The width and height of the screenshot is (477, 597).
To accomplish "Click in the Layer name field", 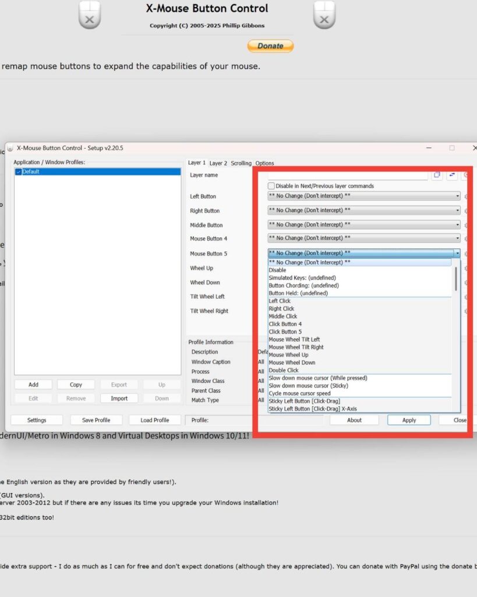I will pos(348,175).
